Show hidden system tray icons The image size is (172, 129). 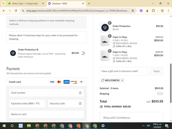(x=143, y=126)
